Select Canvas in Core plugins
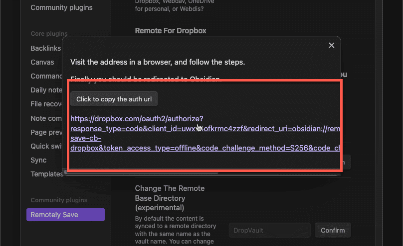The height and width of the screenshot is (246, 403). 42,62
